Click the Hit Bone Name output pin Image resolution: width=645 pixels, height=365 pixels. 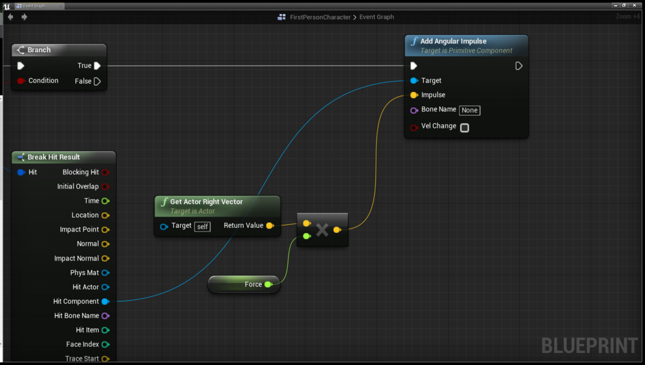click(105, 316)
